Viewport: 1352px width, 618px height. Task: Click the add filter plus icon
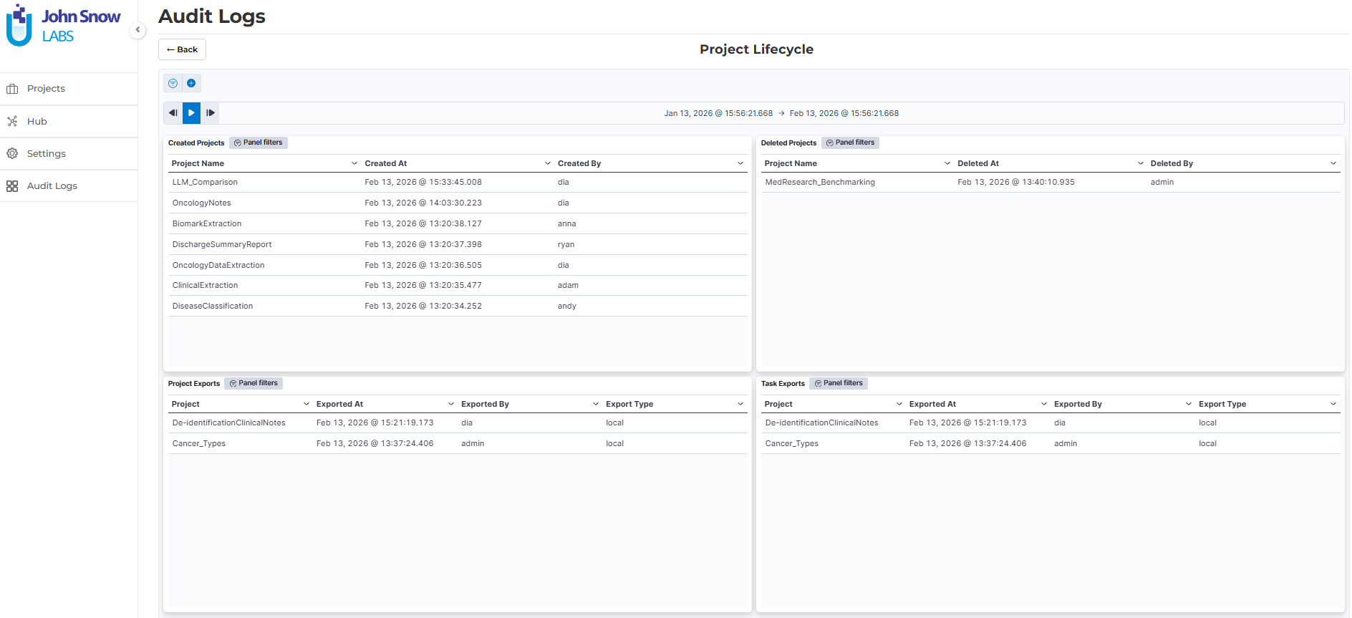191,84
